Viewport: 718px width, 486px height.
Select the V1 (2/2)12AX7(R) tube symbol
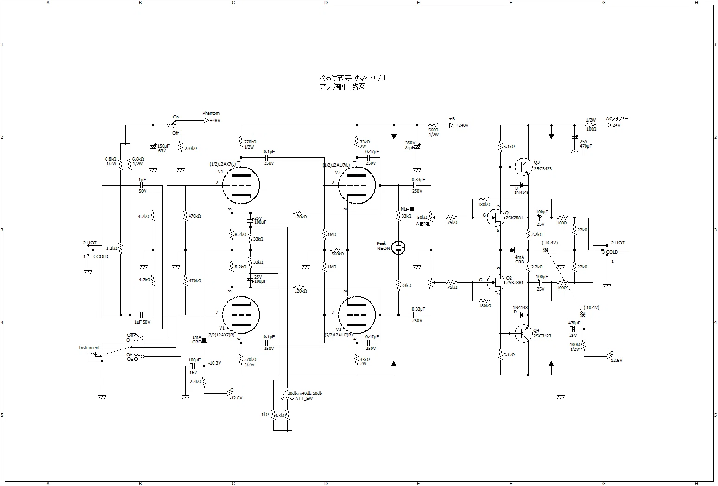tap(241, 315)
